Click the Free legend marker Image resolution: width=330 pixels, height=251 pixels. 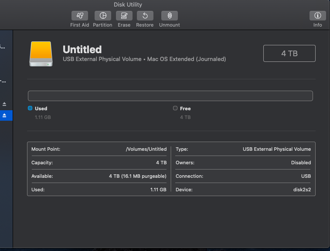click(x=175, y=108)
